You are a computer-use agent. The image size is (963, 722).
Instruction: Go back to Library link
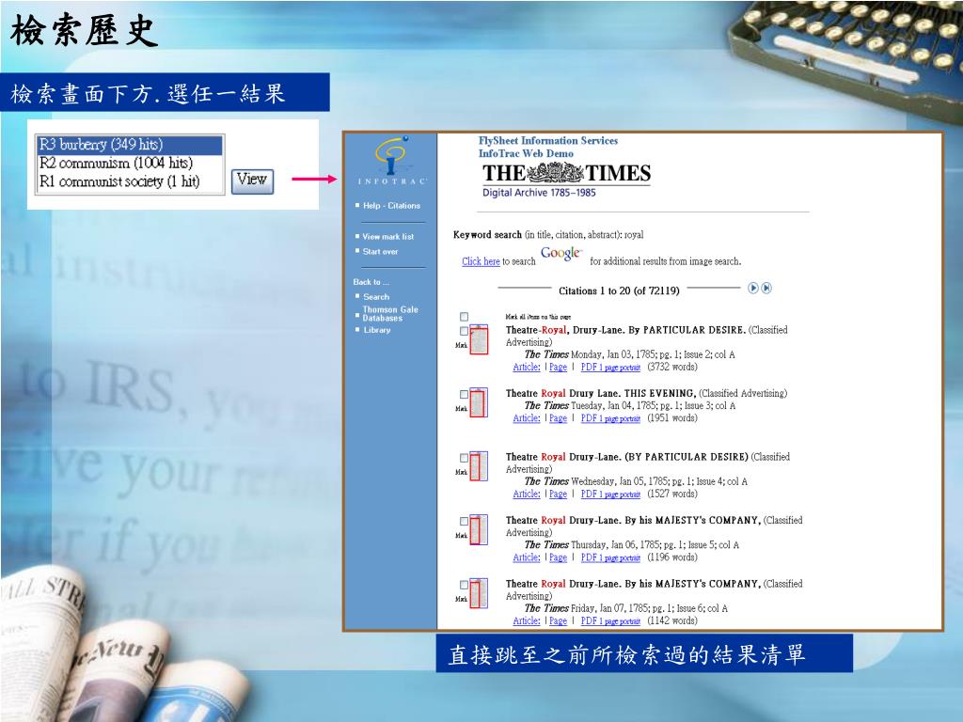click(x=376, y=330)
